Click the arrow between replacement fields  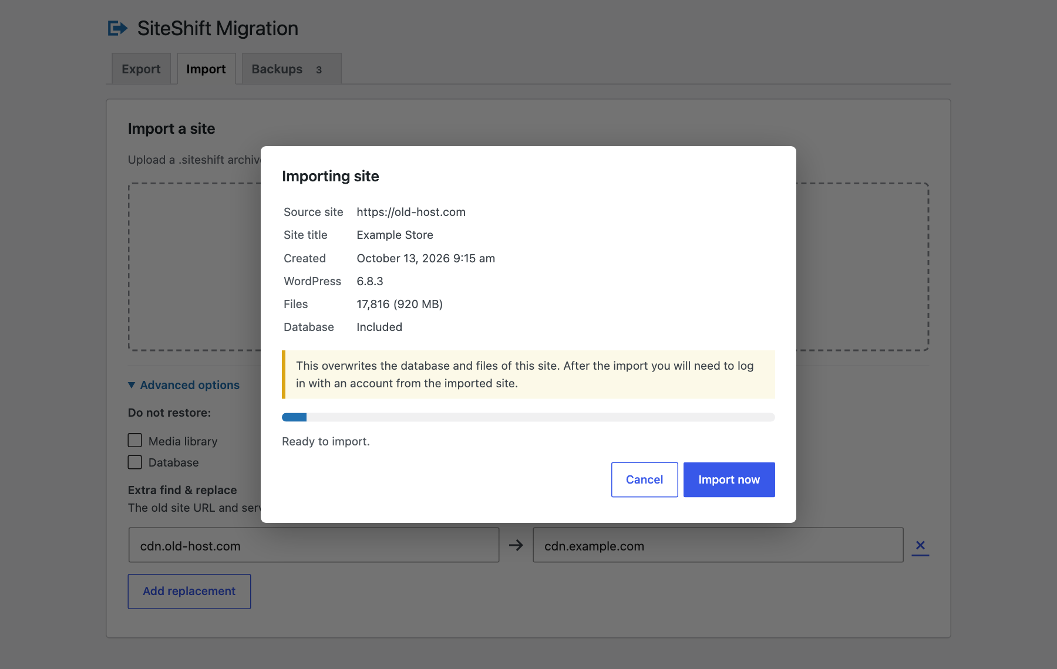516,545
